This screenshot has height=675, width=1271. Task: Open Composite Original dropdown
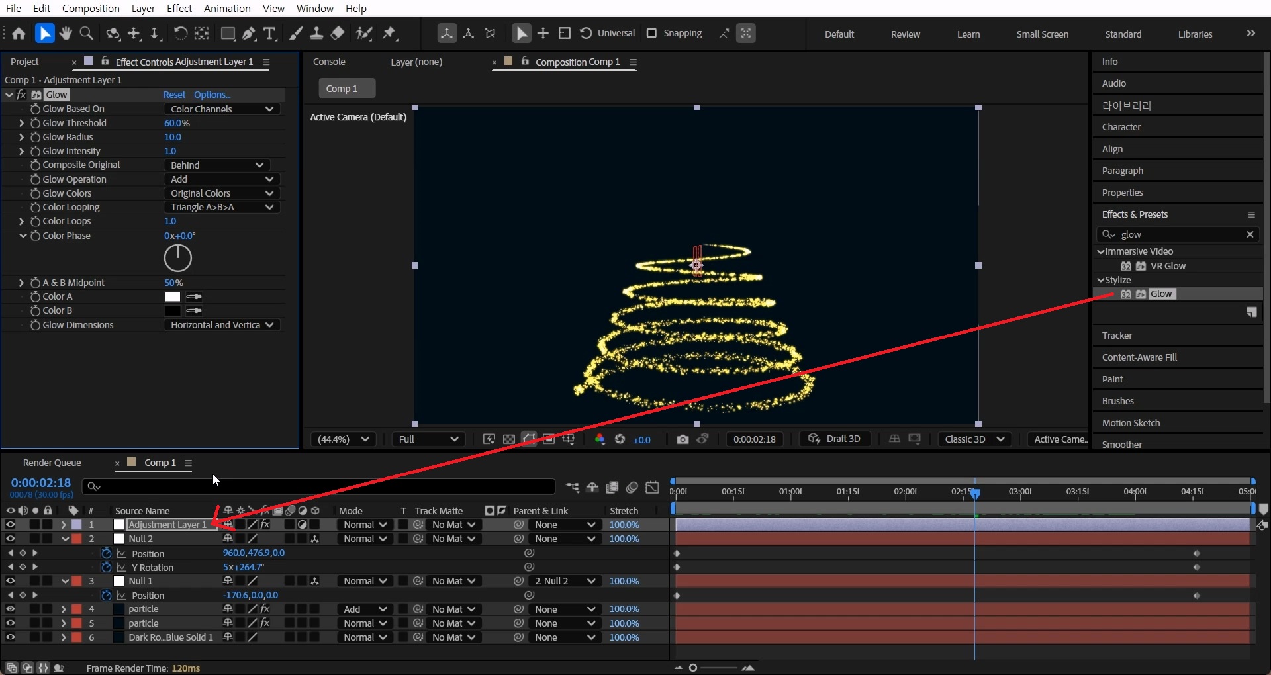[x=216, y=165]
